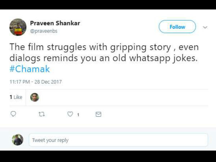Click the like count beside the heart
Viewport: 216px width, 162px height.
pos(78,114)
